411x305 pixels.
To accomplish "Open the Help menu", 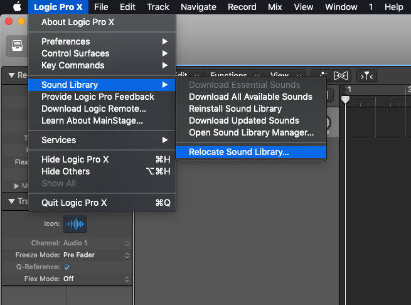I will click(393, 7).
